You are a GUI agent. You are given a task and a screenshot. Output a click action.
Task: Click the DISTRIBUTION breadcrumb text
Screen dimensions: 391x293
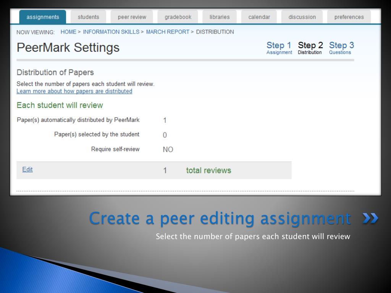(215, 32)
